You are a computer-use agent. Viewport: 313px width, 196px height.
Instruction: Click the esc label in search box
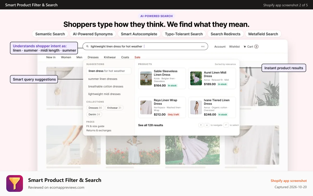(203, 47)
